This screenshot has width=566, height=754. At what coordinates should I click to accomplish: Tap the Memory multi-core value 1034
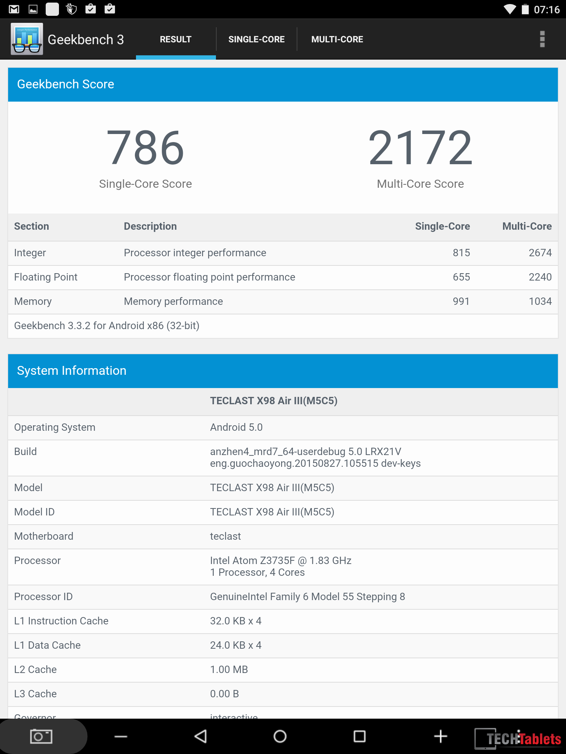click(540, 301)
